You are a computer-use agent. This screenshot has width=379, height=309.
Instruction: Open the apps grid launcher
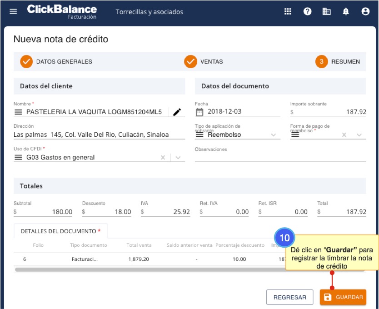[288, 12]
